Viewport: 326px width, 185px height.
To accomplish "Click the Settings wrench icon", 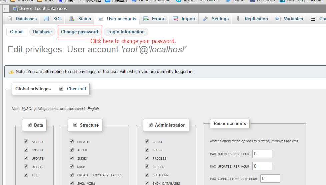I will pos(205,19).
